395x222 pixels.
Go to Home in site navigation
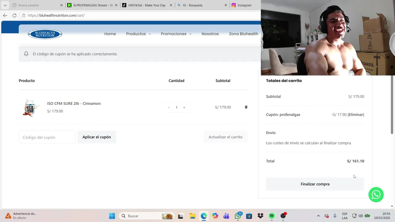(x=110, y=34)
